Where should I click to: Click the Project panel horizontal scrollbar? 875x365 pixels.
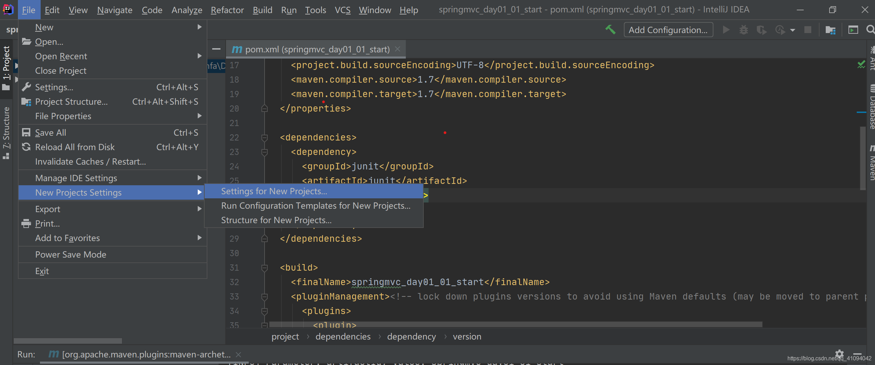pos(68,341)
